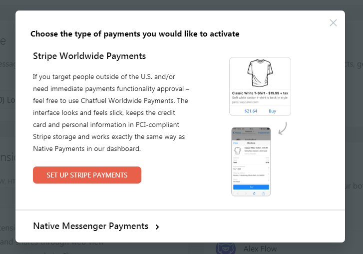Viewport: 363px width, 254px height.
Task: Click the Buy link in the T-shirt card
Action: coord(272,110)
